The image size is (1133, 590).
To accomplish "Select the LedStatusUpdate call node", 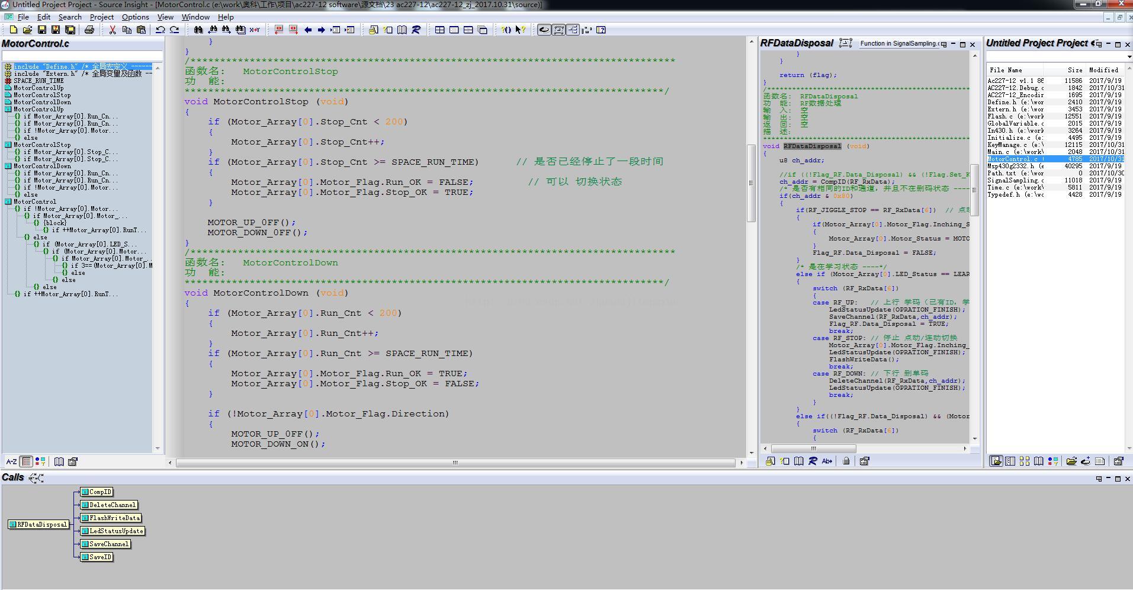I will (x=113, y=531).
